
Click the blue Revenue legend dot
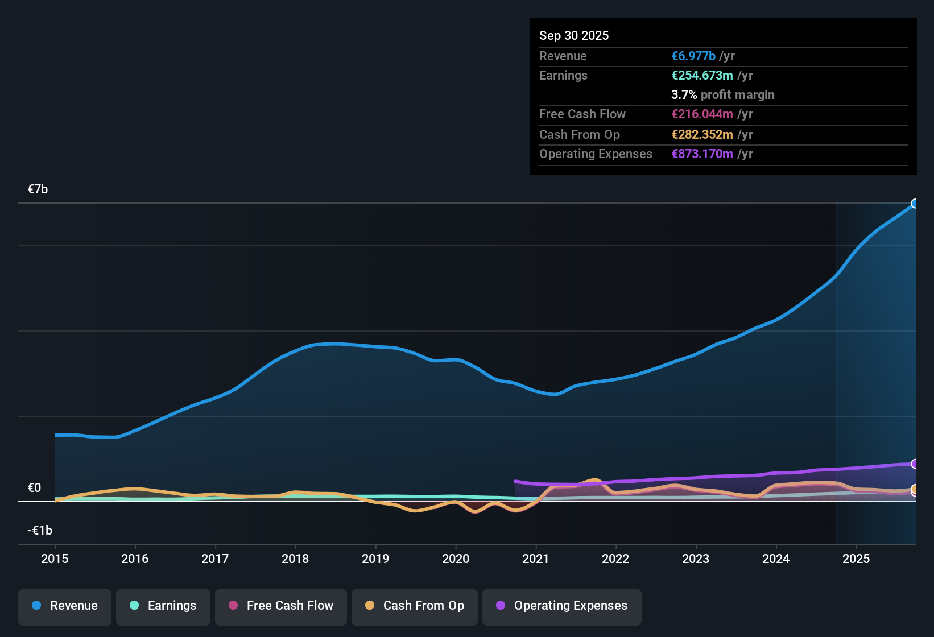(x=36, y=606)
